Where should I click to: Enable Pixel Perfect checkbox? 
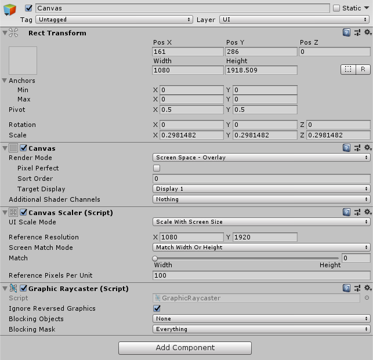[157, 168]
